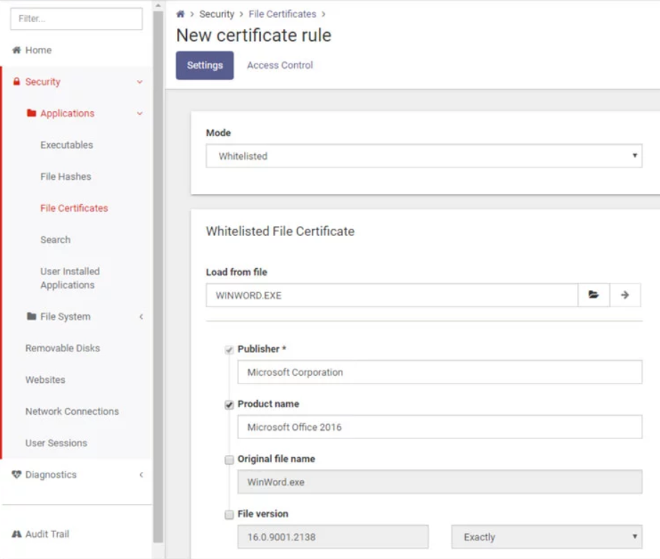This screenshot has height=559, width=660.
Task: Click the home icon in breadcrumb
Action: pyautogui.click(x=180, y=14)
